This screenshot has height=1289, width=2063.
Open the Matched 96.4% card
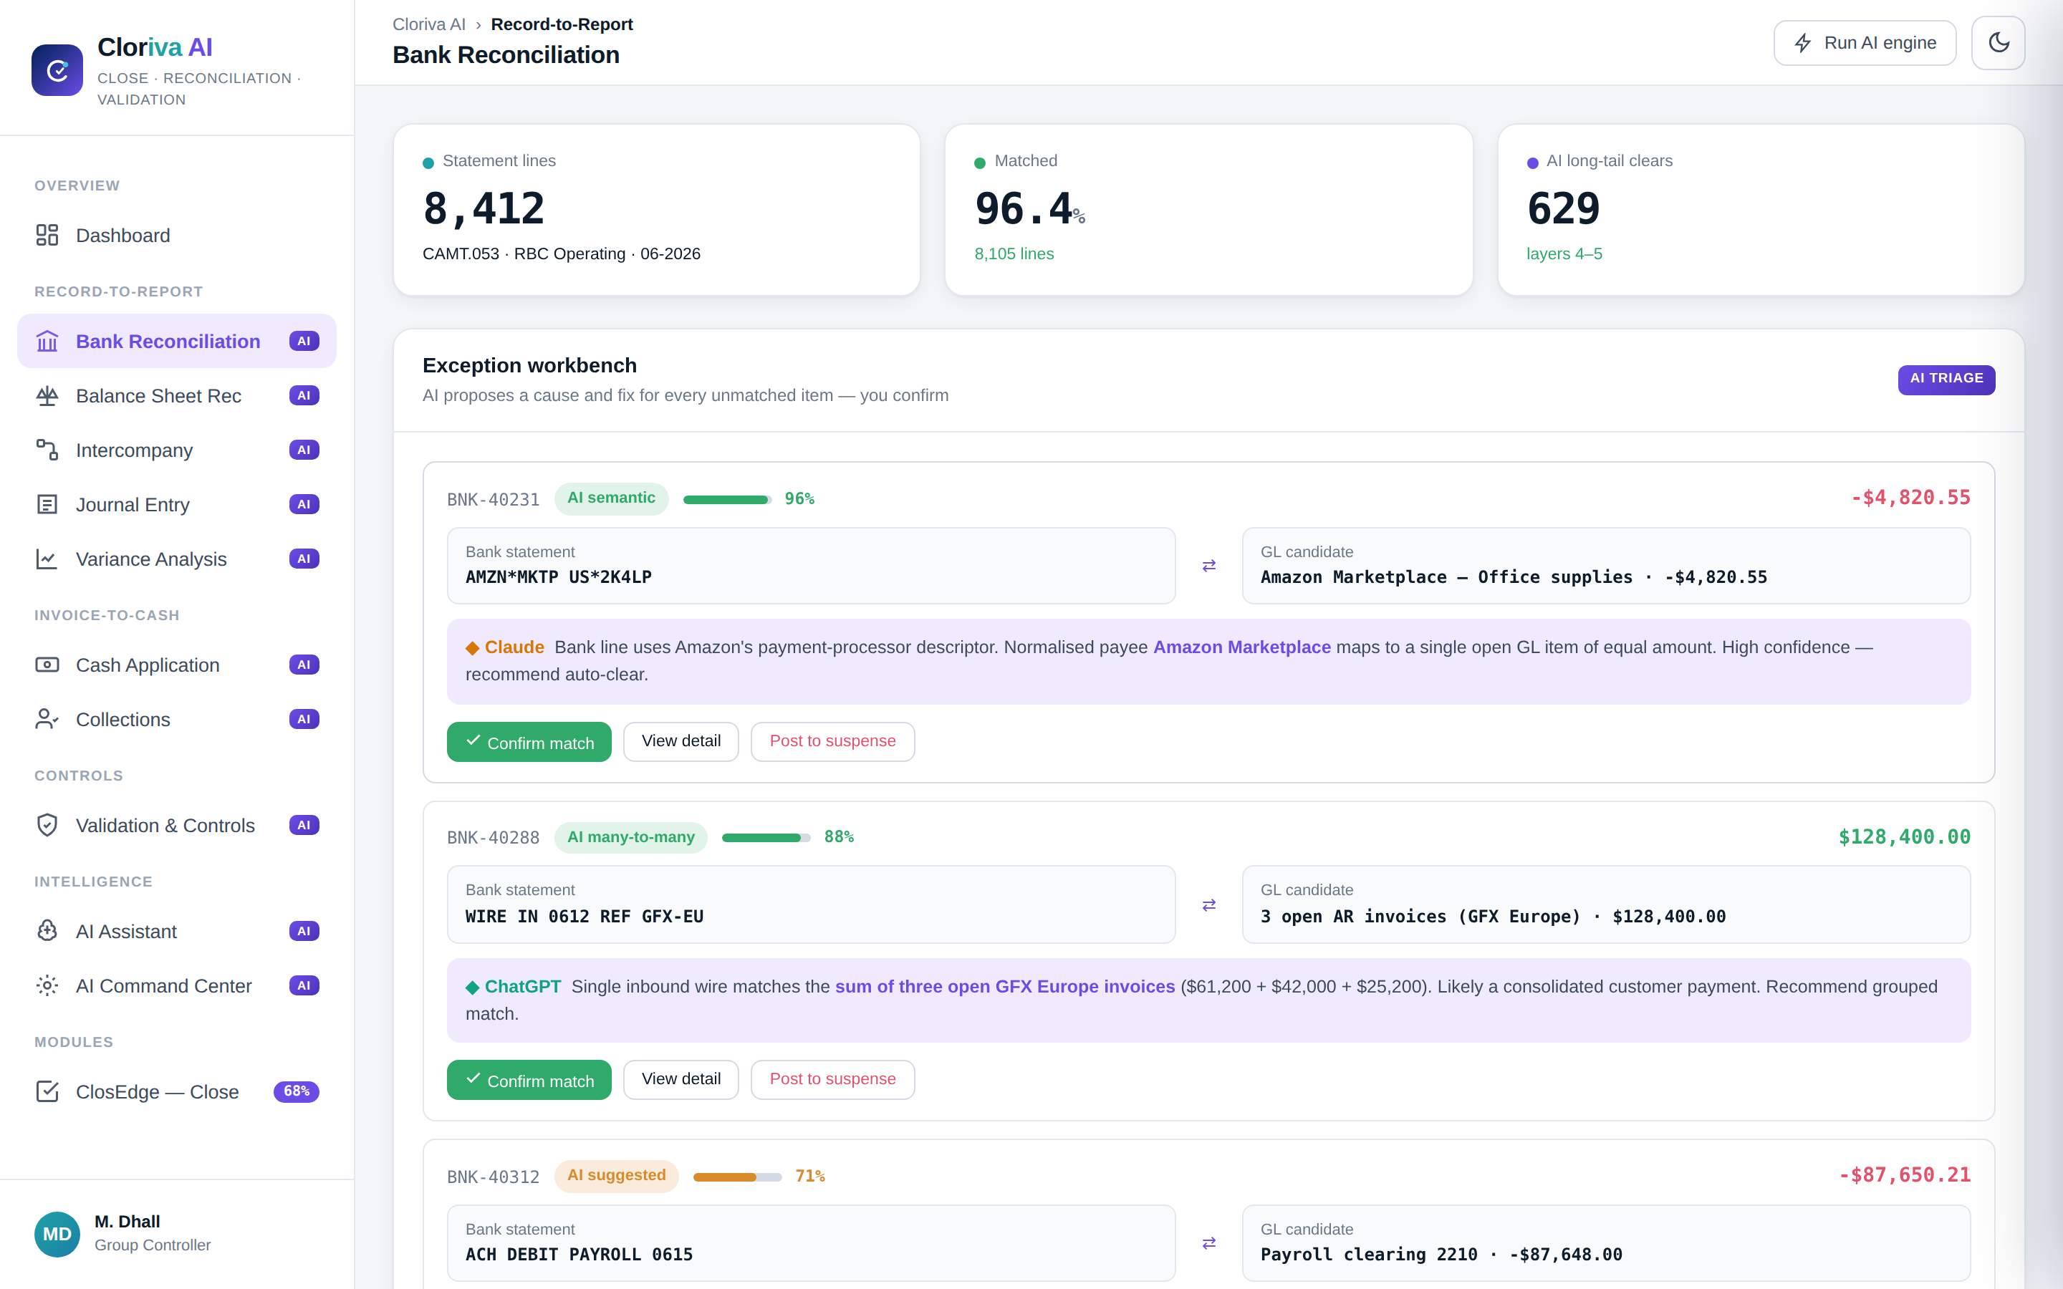pos(1209,211)
